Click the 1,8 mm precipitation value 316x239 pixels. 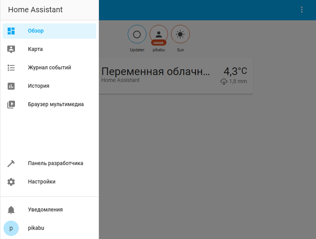click(238, 81)
